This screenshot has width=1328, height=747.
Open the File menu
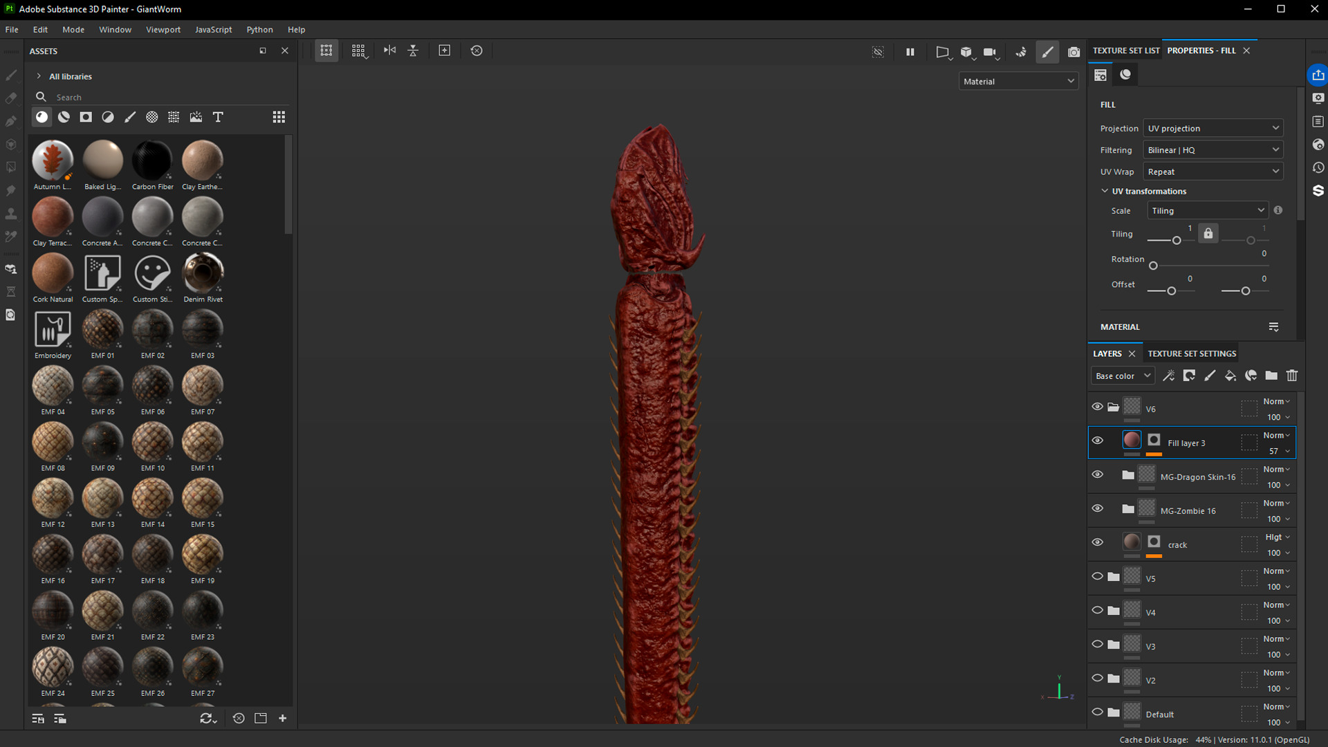coord(12,30)
